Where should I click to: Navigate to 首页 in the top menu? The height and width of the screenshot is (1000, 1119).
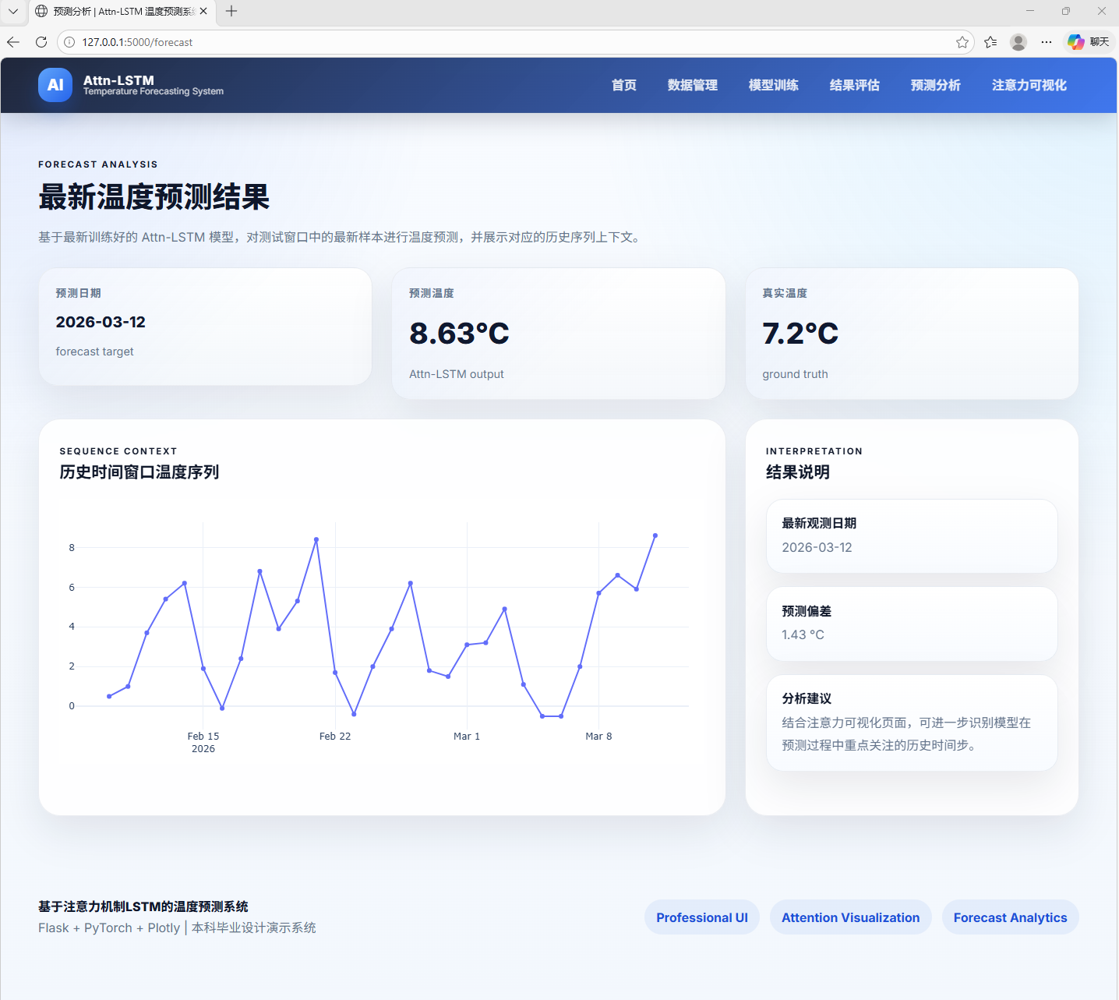coord(623,85)
